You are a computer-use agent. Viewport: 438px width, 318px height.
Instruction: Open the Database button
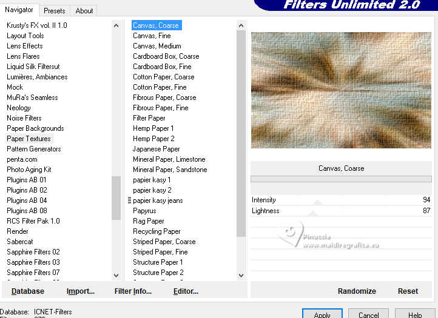pyautogui.click(x=28, y=291)
